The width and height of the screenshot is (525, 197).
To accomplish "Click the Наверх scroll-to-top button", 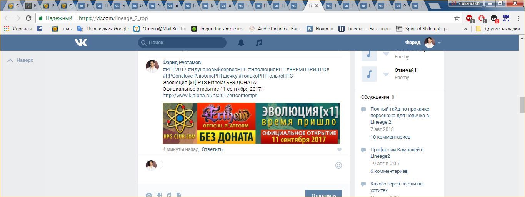I will [20, 60].
